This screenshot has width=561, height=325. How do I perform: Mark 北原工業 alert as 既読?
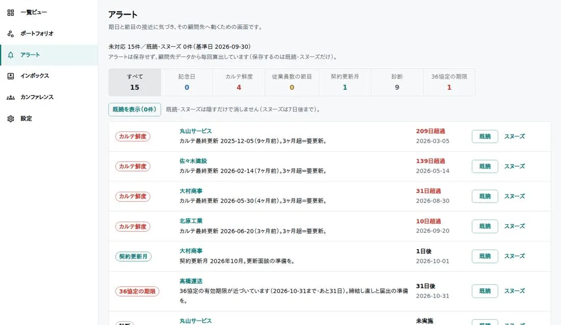pos(485,226)
